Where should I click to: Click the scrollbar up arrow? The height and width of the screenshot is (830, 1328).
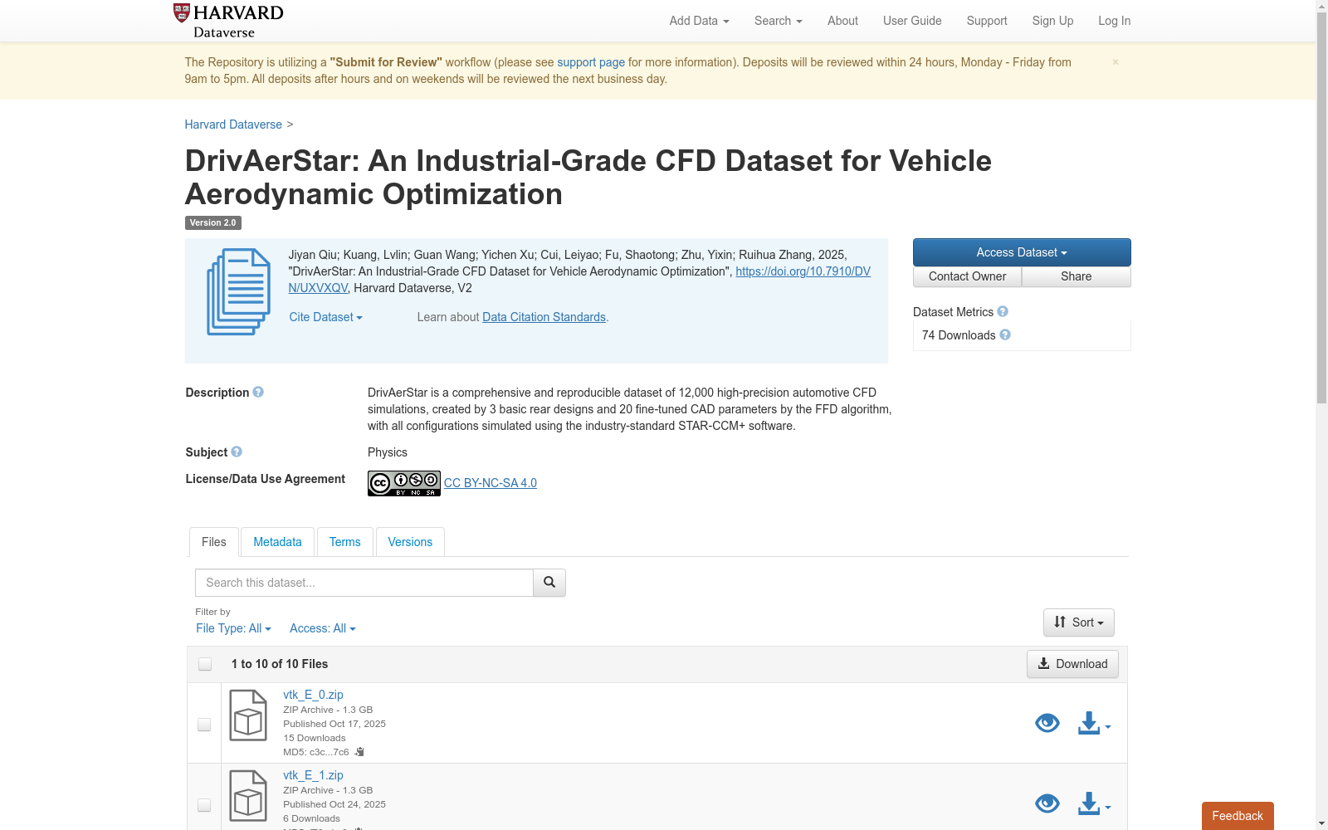point(1321,7)
